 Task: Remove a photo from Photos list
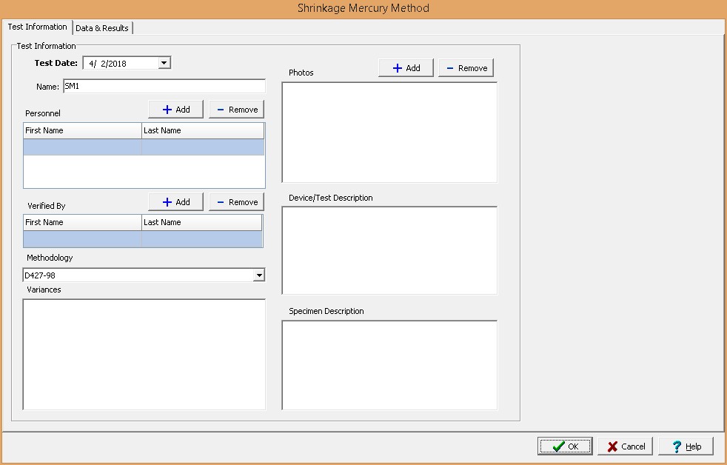[466, 68]
